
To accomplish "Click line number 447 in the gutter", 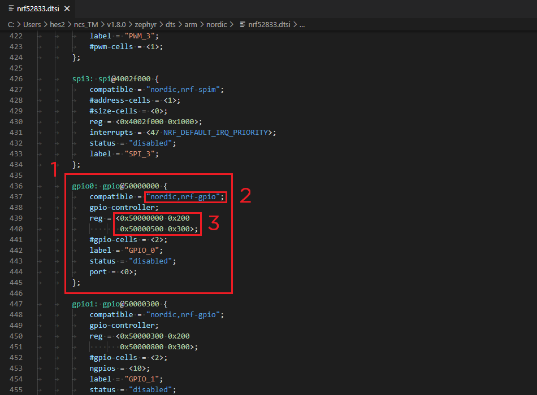I will [16, 304].
